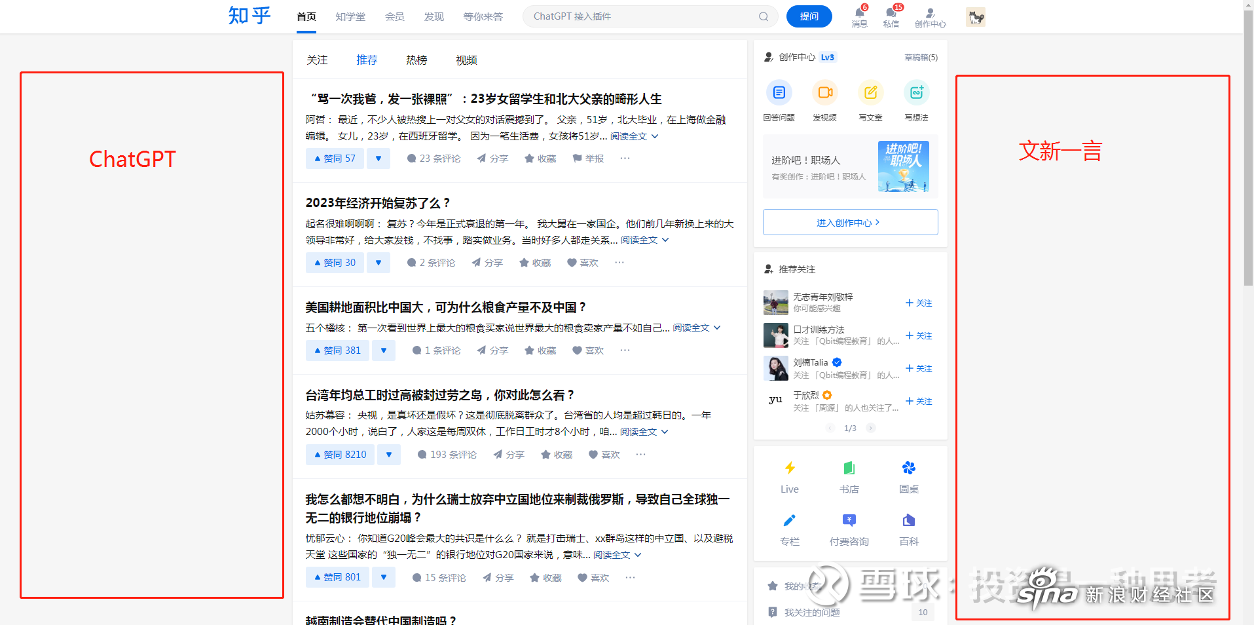Favorite the 瑞士 post with 收藏
1254x625 pixels.
[546, 578]
